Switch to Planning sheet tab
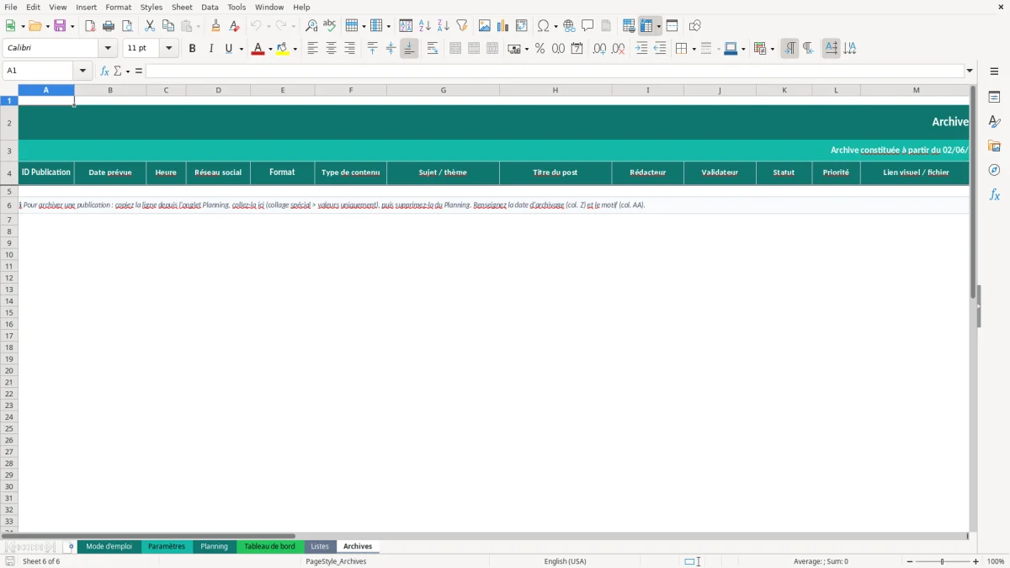Viewport: 1010px width, 568px height. (214, 547)
